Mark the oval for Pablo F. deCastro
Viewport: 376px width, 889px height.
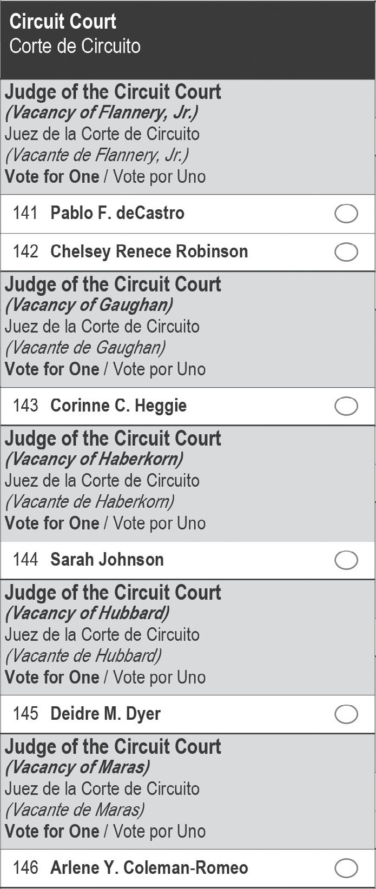[346, 214]
